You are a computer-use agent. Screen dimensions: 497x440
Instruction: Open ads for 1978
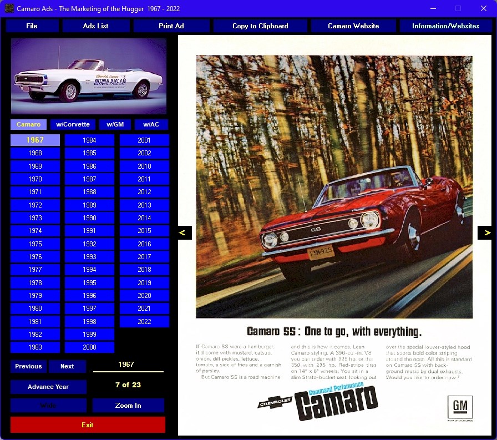(x=35, y=283)
